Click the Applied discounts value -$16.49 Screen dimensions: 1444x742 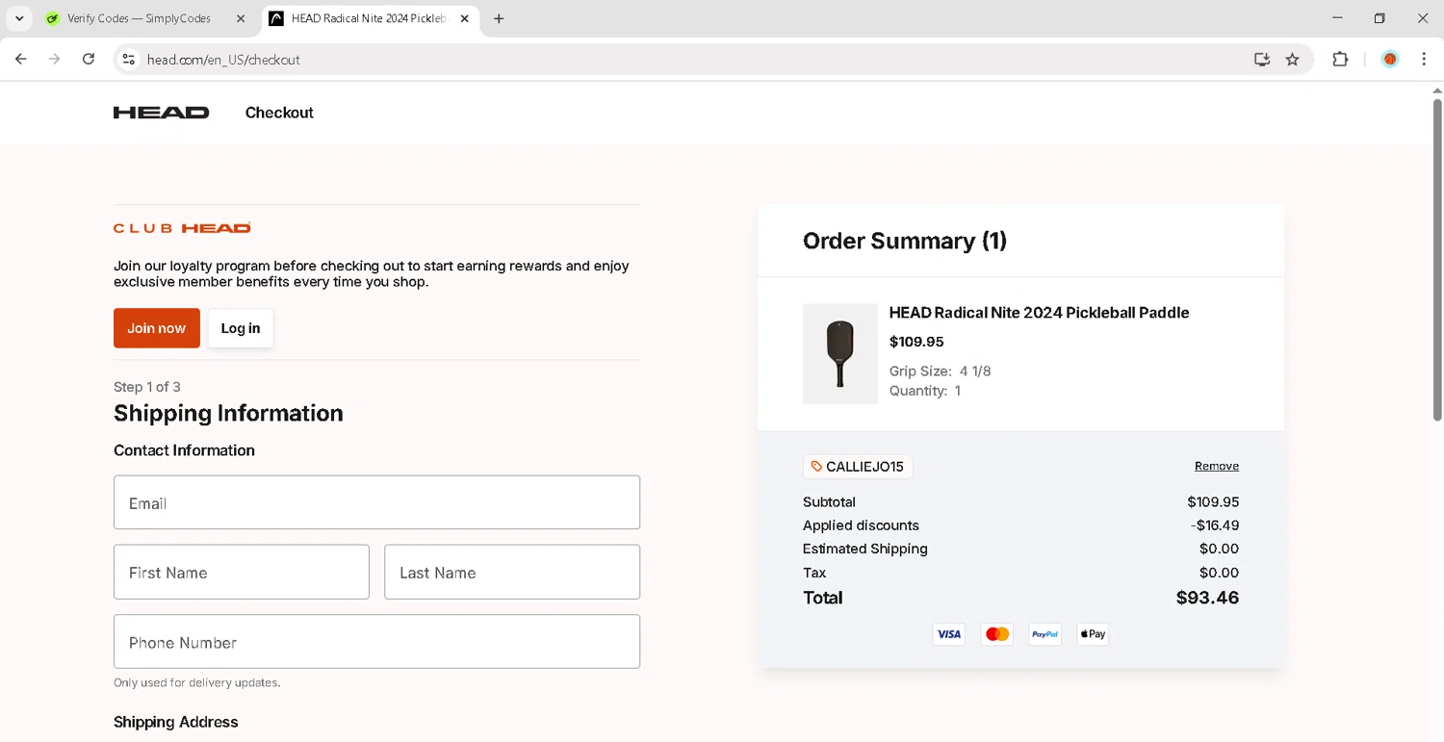coord(1215,525)
